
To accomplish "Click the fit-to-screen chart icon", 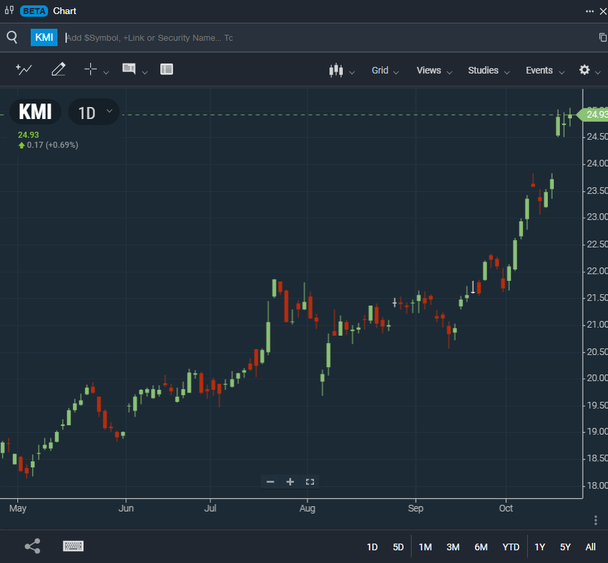I will point(310,481).
